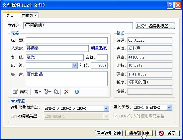Click the empty 增益 gain field

pyautogui.click(x=150, y=91)
